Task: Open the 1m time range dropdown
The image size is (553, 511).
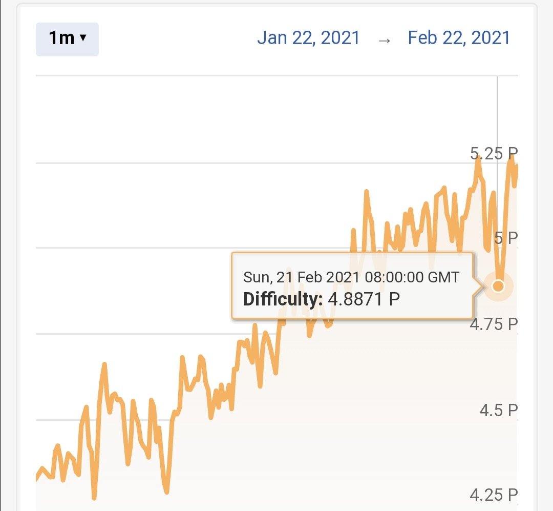Action: 67,39
